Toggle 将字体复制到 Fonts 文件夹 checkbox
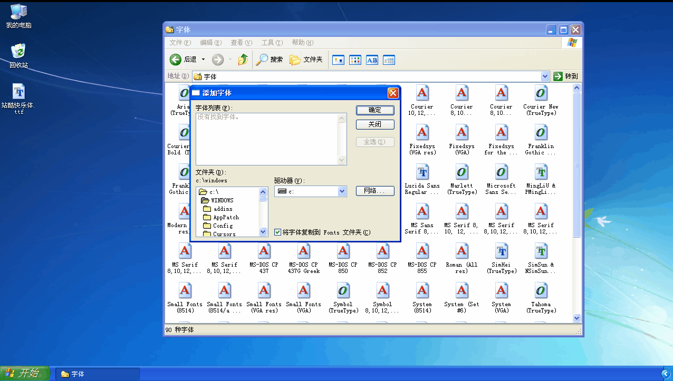Image resolution: width=673 pixels, height=381 pixels. click(x=278, y=232)
